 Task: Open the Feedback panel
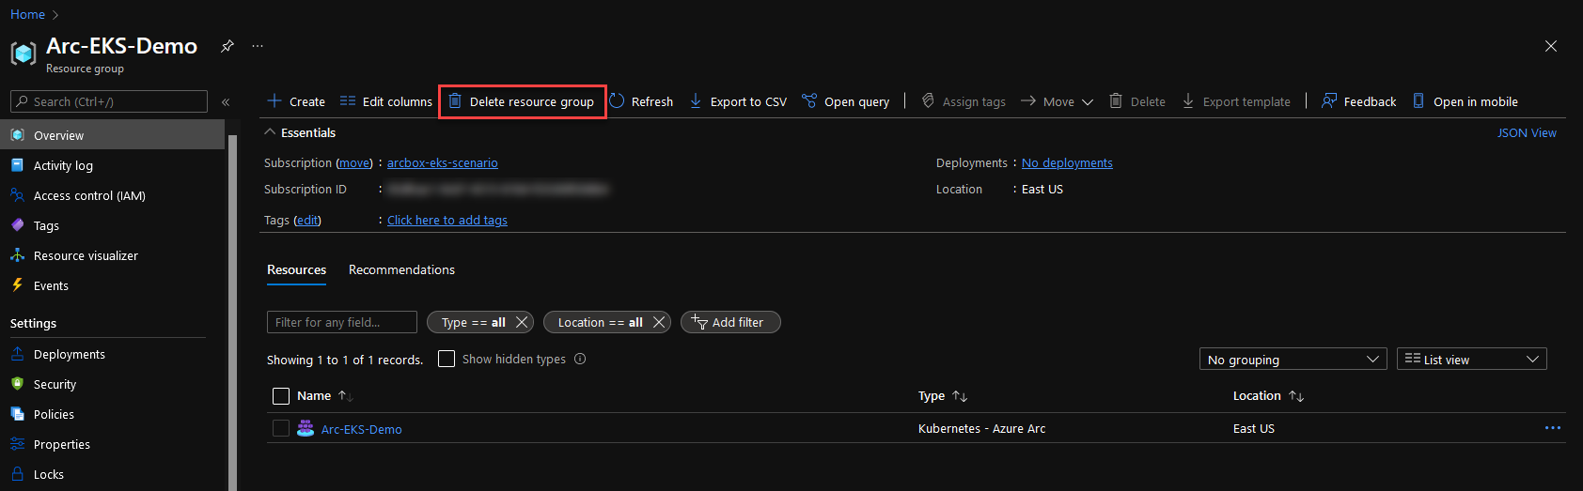[x=1359, y=101]
